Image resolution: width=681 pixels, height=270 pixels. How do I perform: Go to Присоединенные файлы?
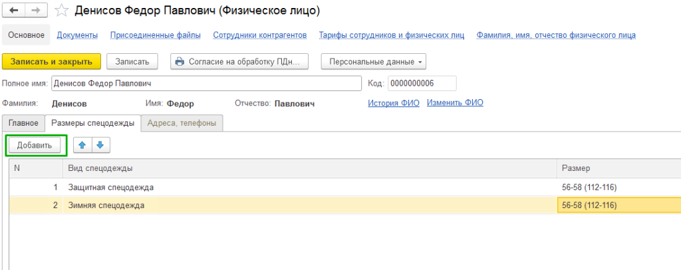pyautogui.click(x=156, y=35)
